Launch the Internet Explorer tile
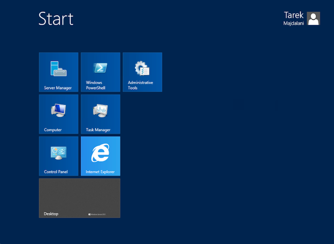334x244 pixels. coord(101,156)
